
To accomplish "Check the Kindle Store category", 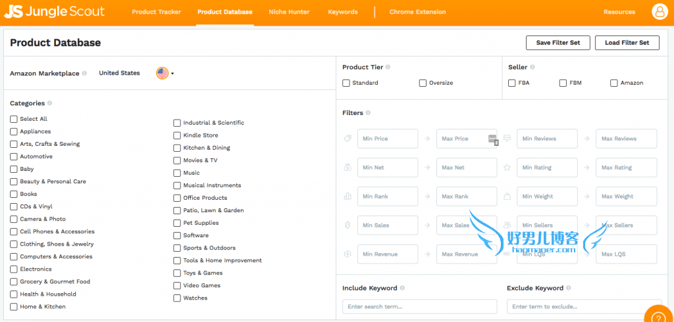I will click(x=177, y=135).
